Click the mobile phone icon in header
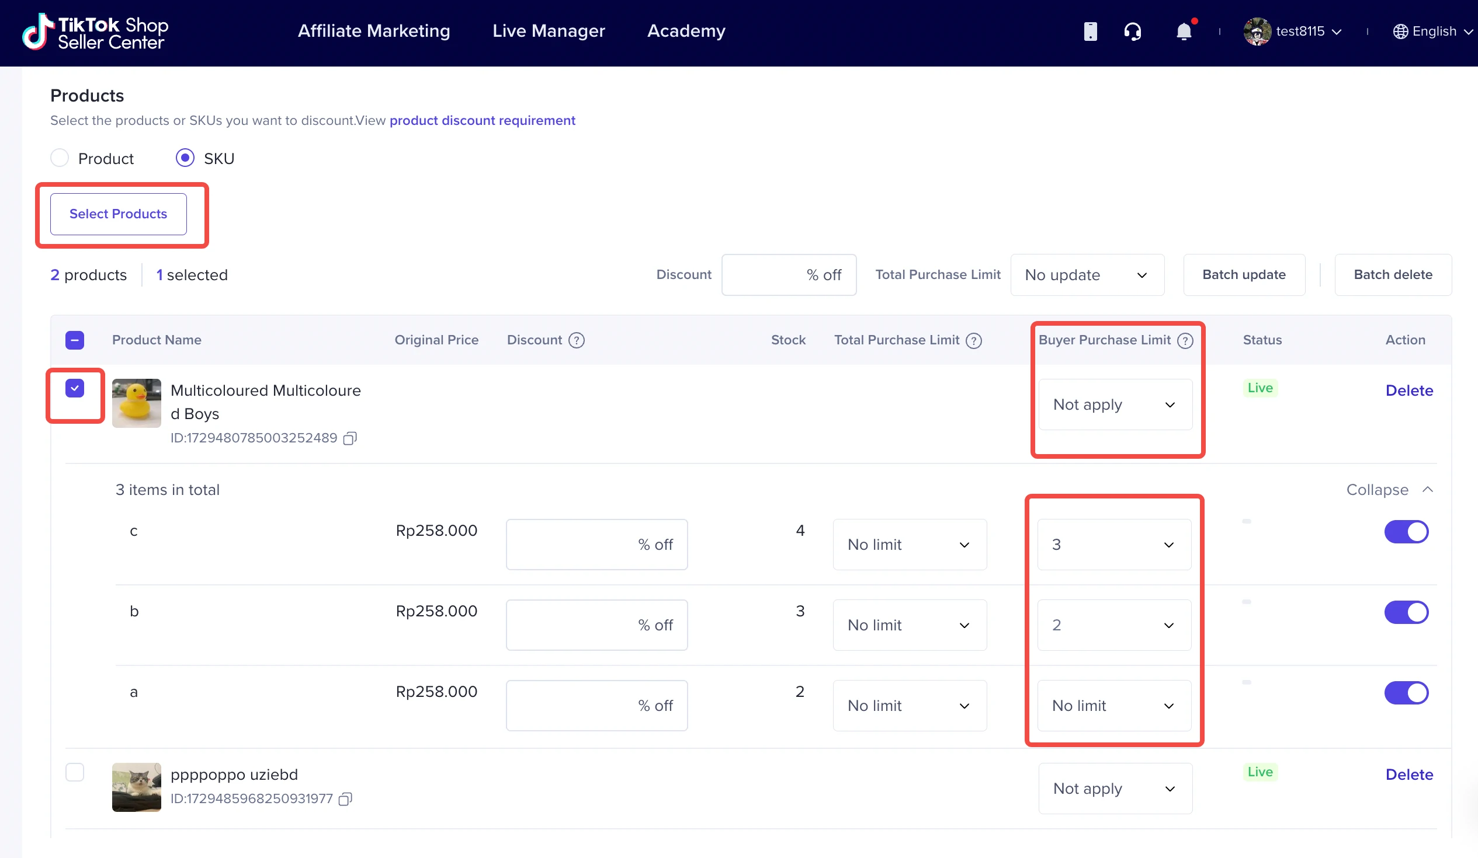Screen dimensions: 1478x858 click(x=1090, y=31)
